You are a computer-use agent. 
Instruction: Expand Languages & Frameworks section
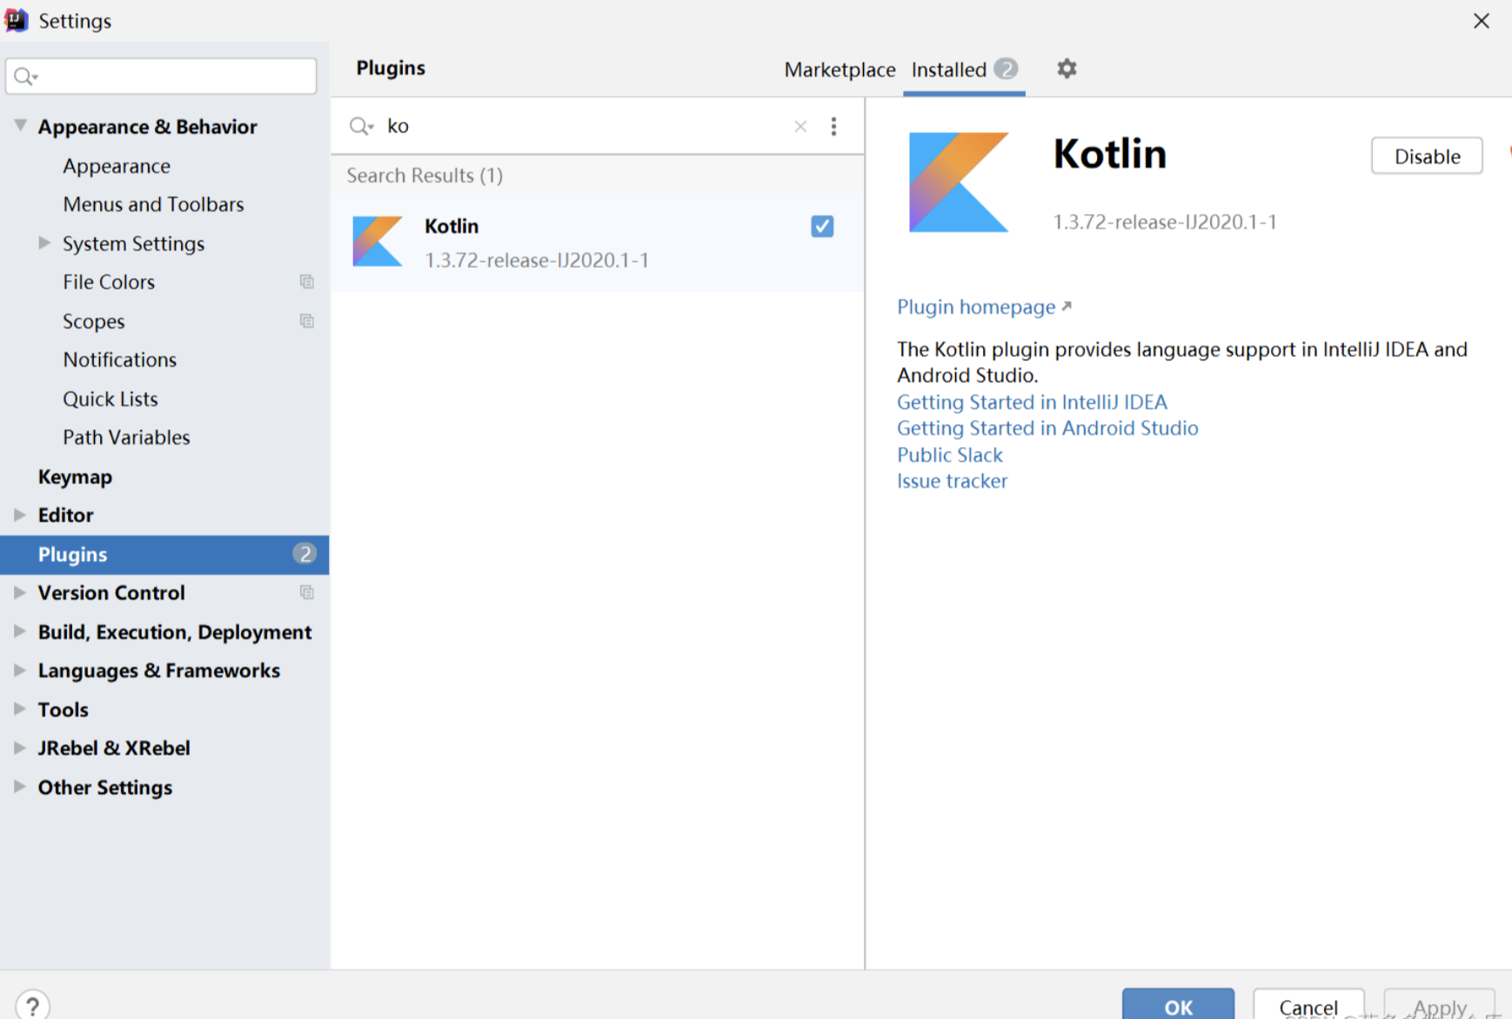(x=19, y=670)
